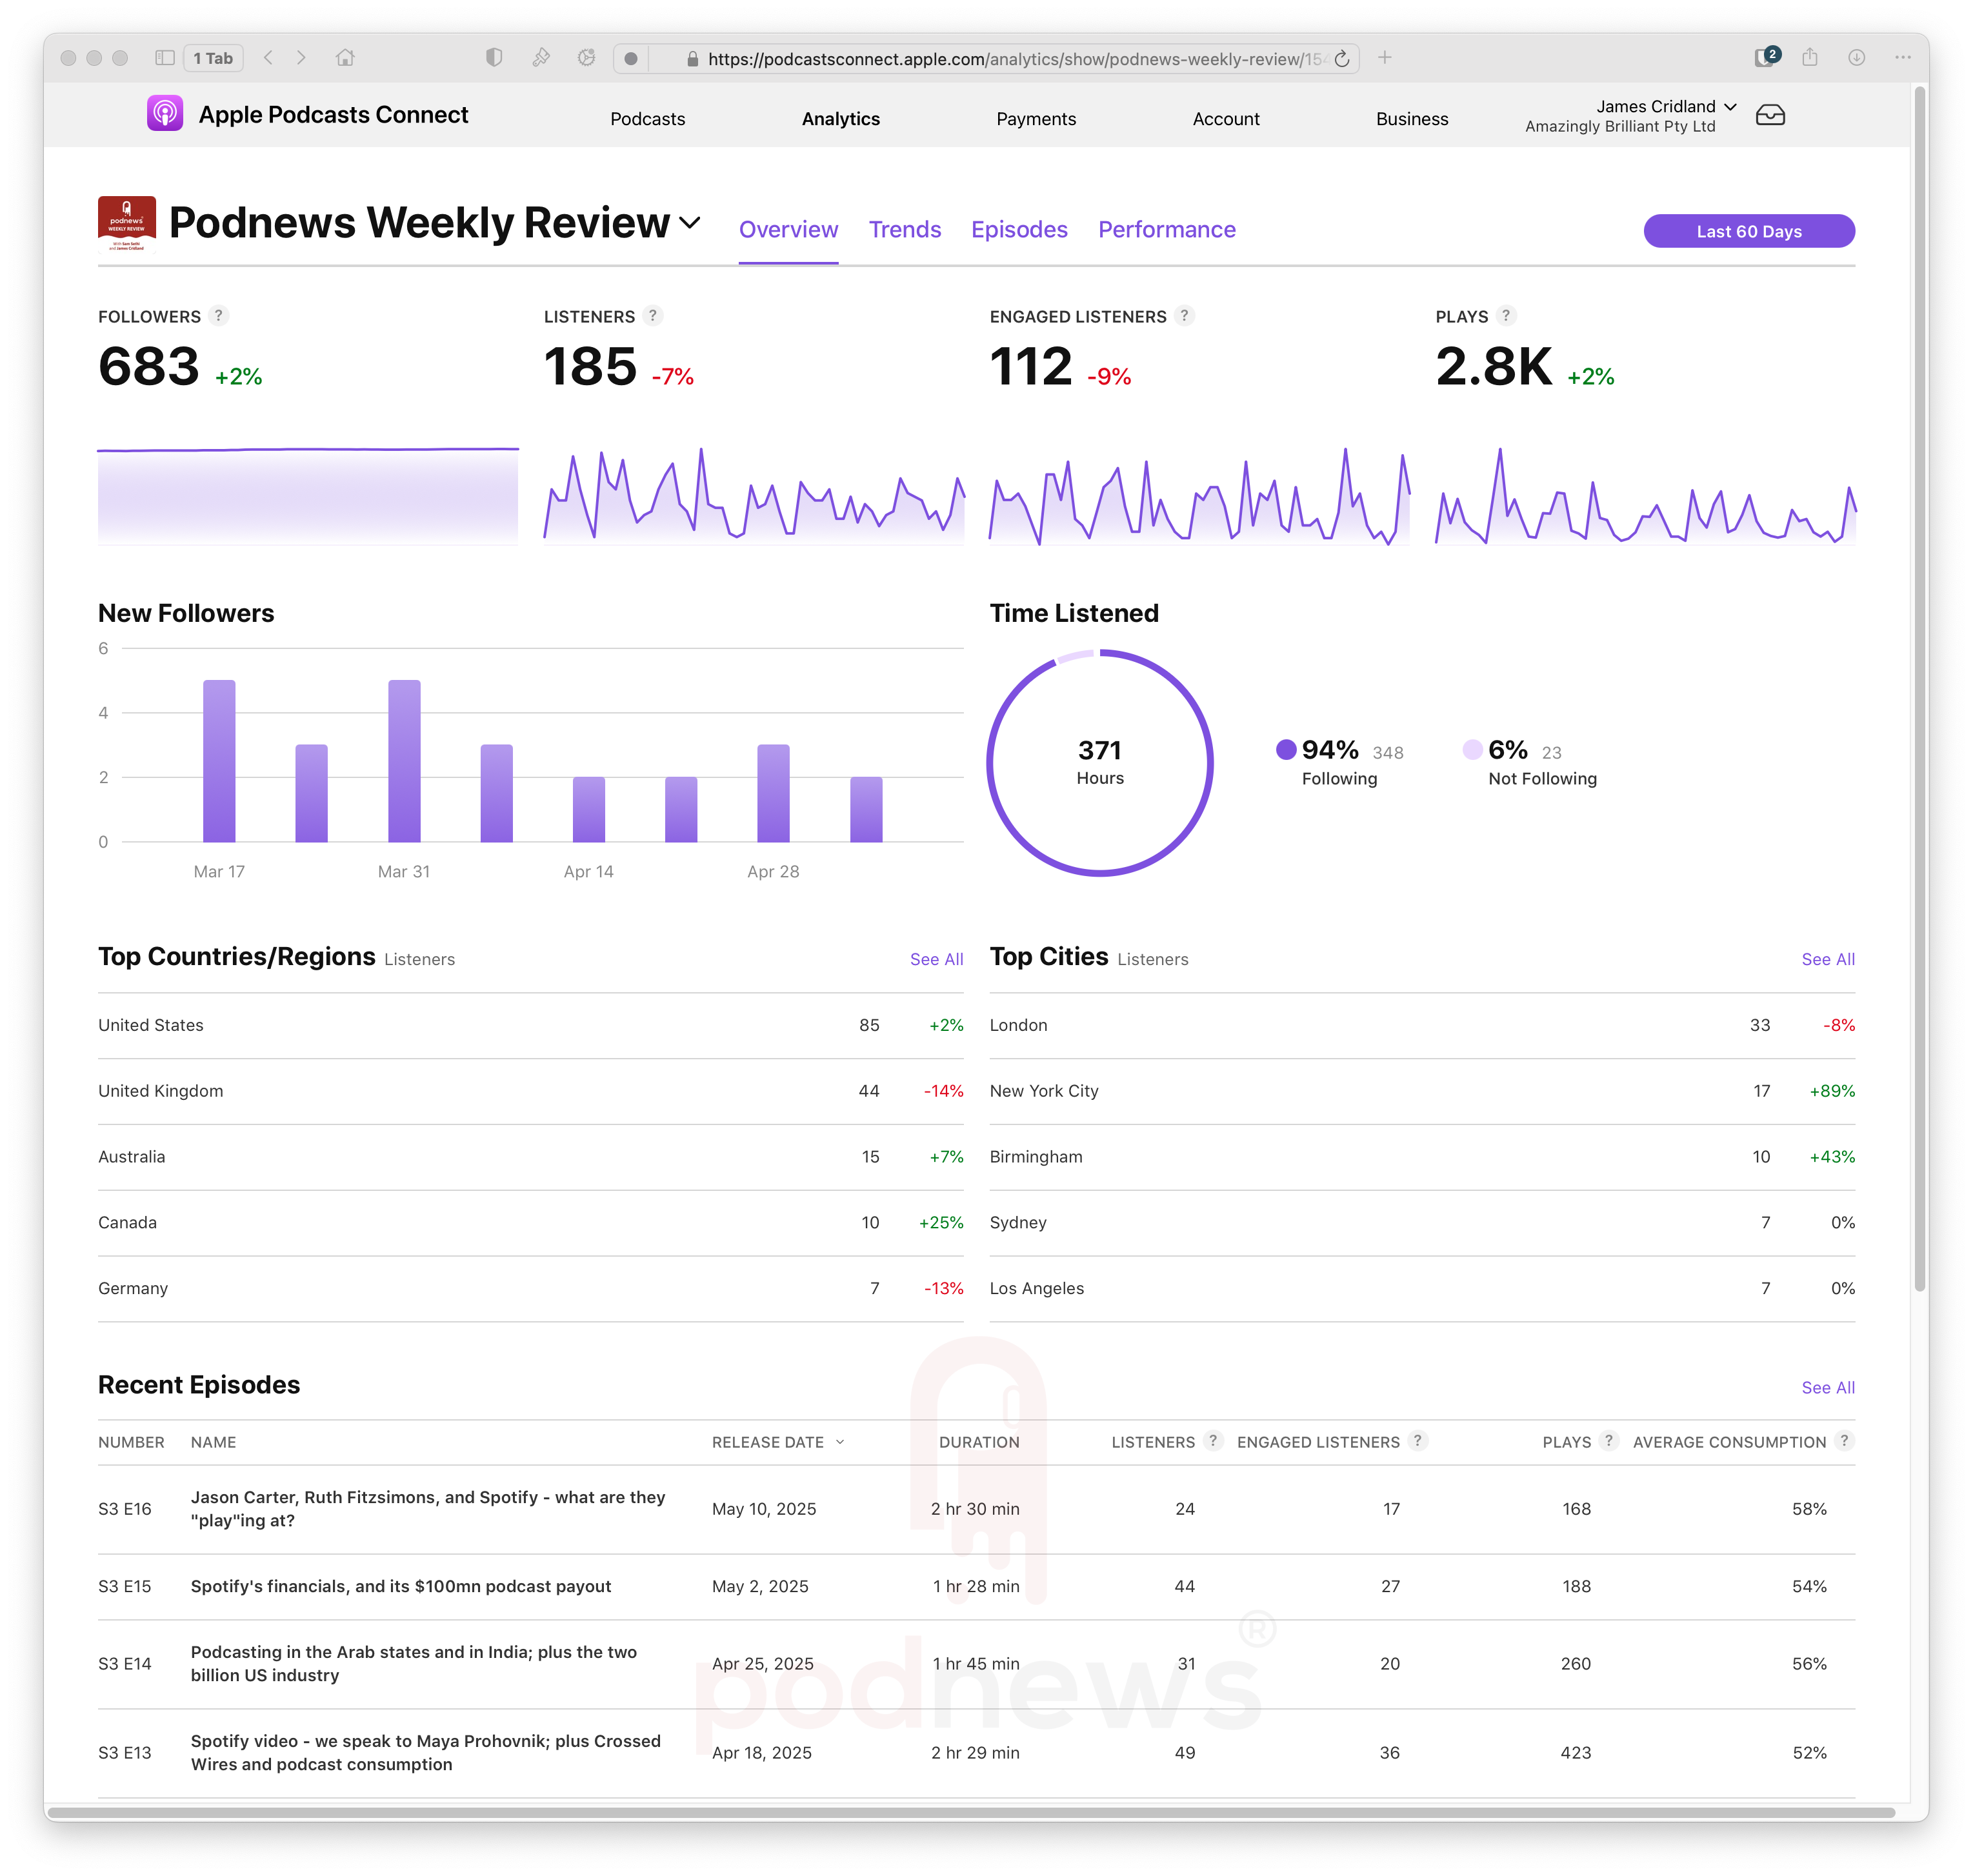The height and width of the screenshot is (1876, 1973).
Task: Open the Analytics menu item
Action: pos(840,119)
